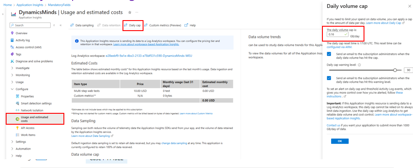Open API Access page
This screenshot has height=168, width=413.
[28, 128]
